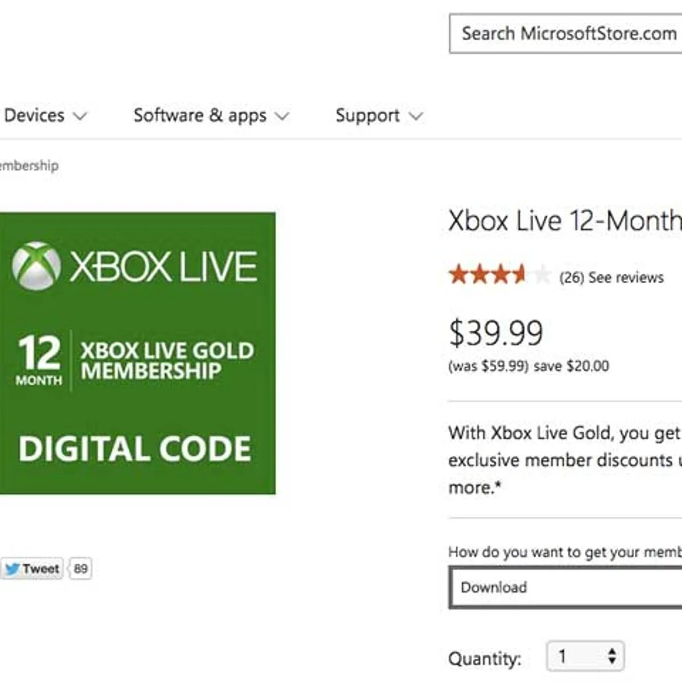Click the 12 Month badge on product image
Image resolution: width=682 pixels, height=682 pixels.
pos(39,360)
